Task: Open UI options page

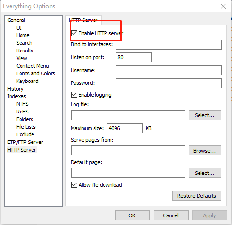Action: click(x=19, y=28)
